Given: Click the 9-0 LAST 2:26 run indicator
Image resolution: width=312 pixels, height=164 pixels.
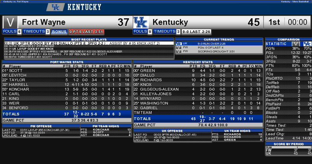Looking at the screenshot, I should point(196,31).
